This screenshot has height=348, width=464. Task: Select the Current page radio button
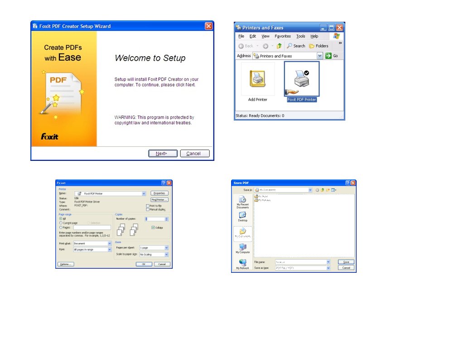(x=61, y=223)
